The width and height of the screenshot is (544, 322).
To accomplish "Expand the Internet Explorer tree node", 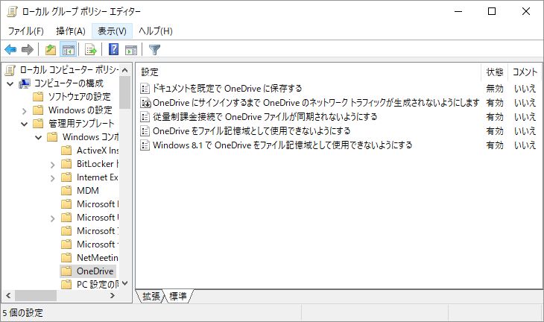I will pyautogui.click(x=52, y=178).
